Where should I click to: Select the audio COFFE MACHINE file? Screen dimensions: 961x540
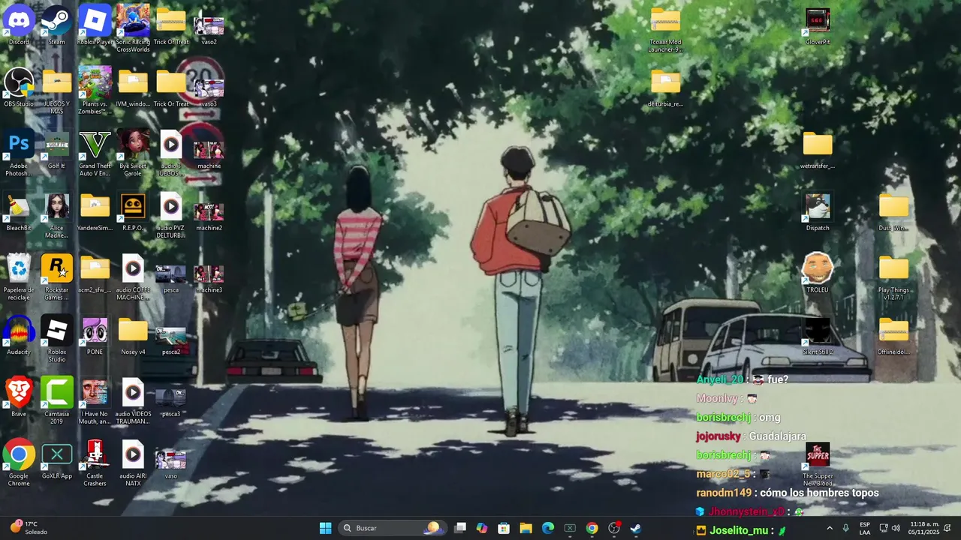[133, 276]
